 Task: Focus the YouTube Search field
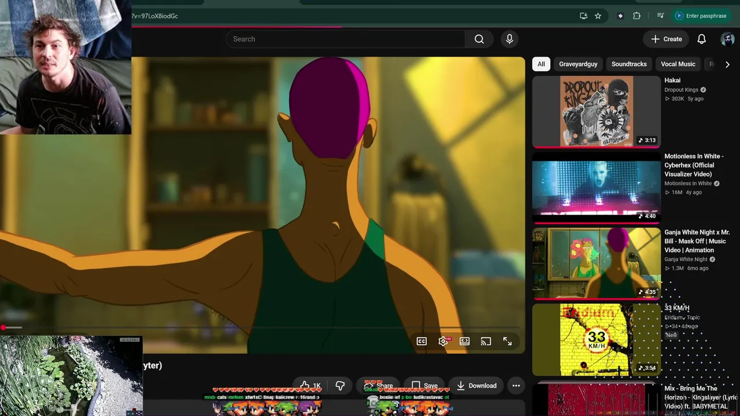pyautogui.click(x=346, y=39)
